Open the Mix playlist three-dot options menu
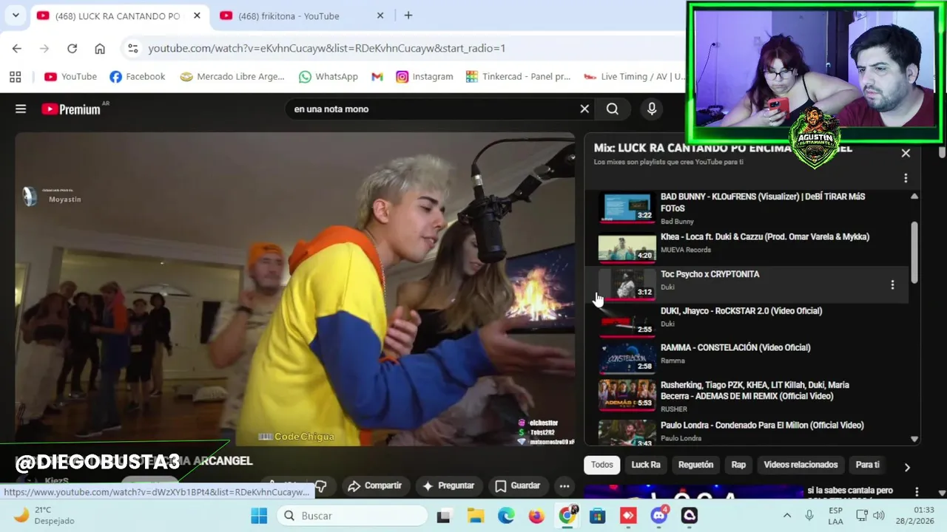The width and height of the screenshot is (947, 532). coord(906,178)
